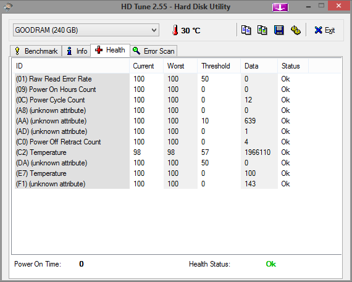Close the HD Tune window

(339, 6)
